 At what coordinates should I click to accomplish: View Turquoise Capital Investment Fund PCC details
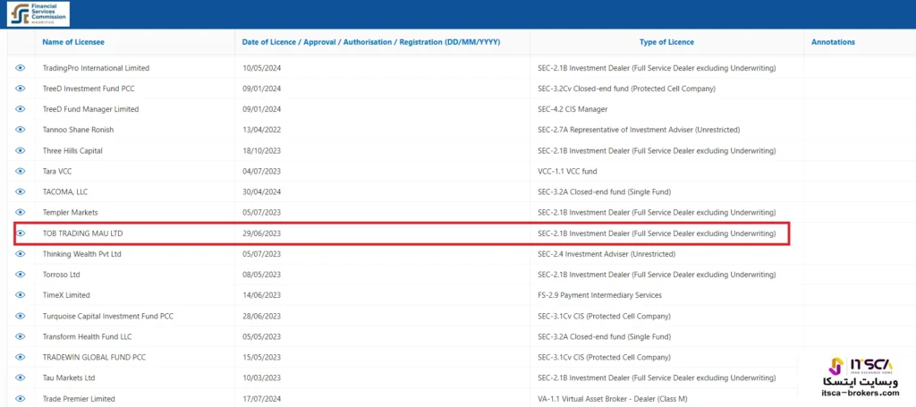point(21,316)
